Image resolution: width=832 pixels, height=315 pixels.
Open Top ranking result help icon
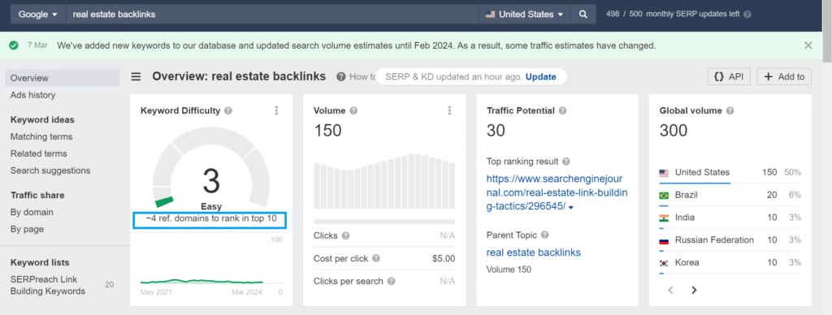[x=566, y=162]
